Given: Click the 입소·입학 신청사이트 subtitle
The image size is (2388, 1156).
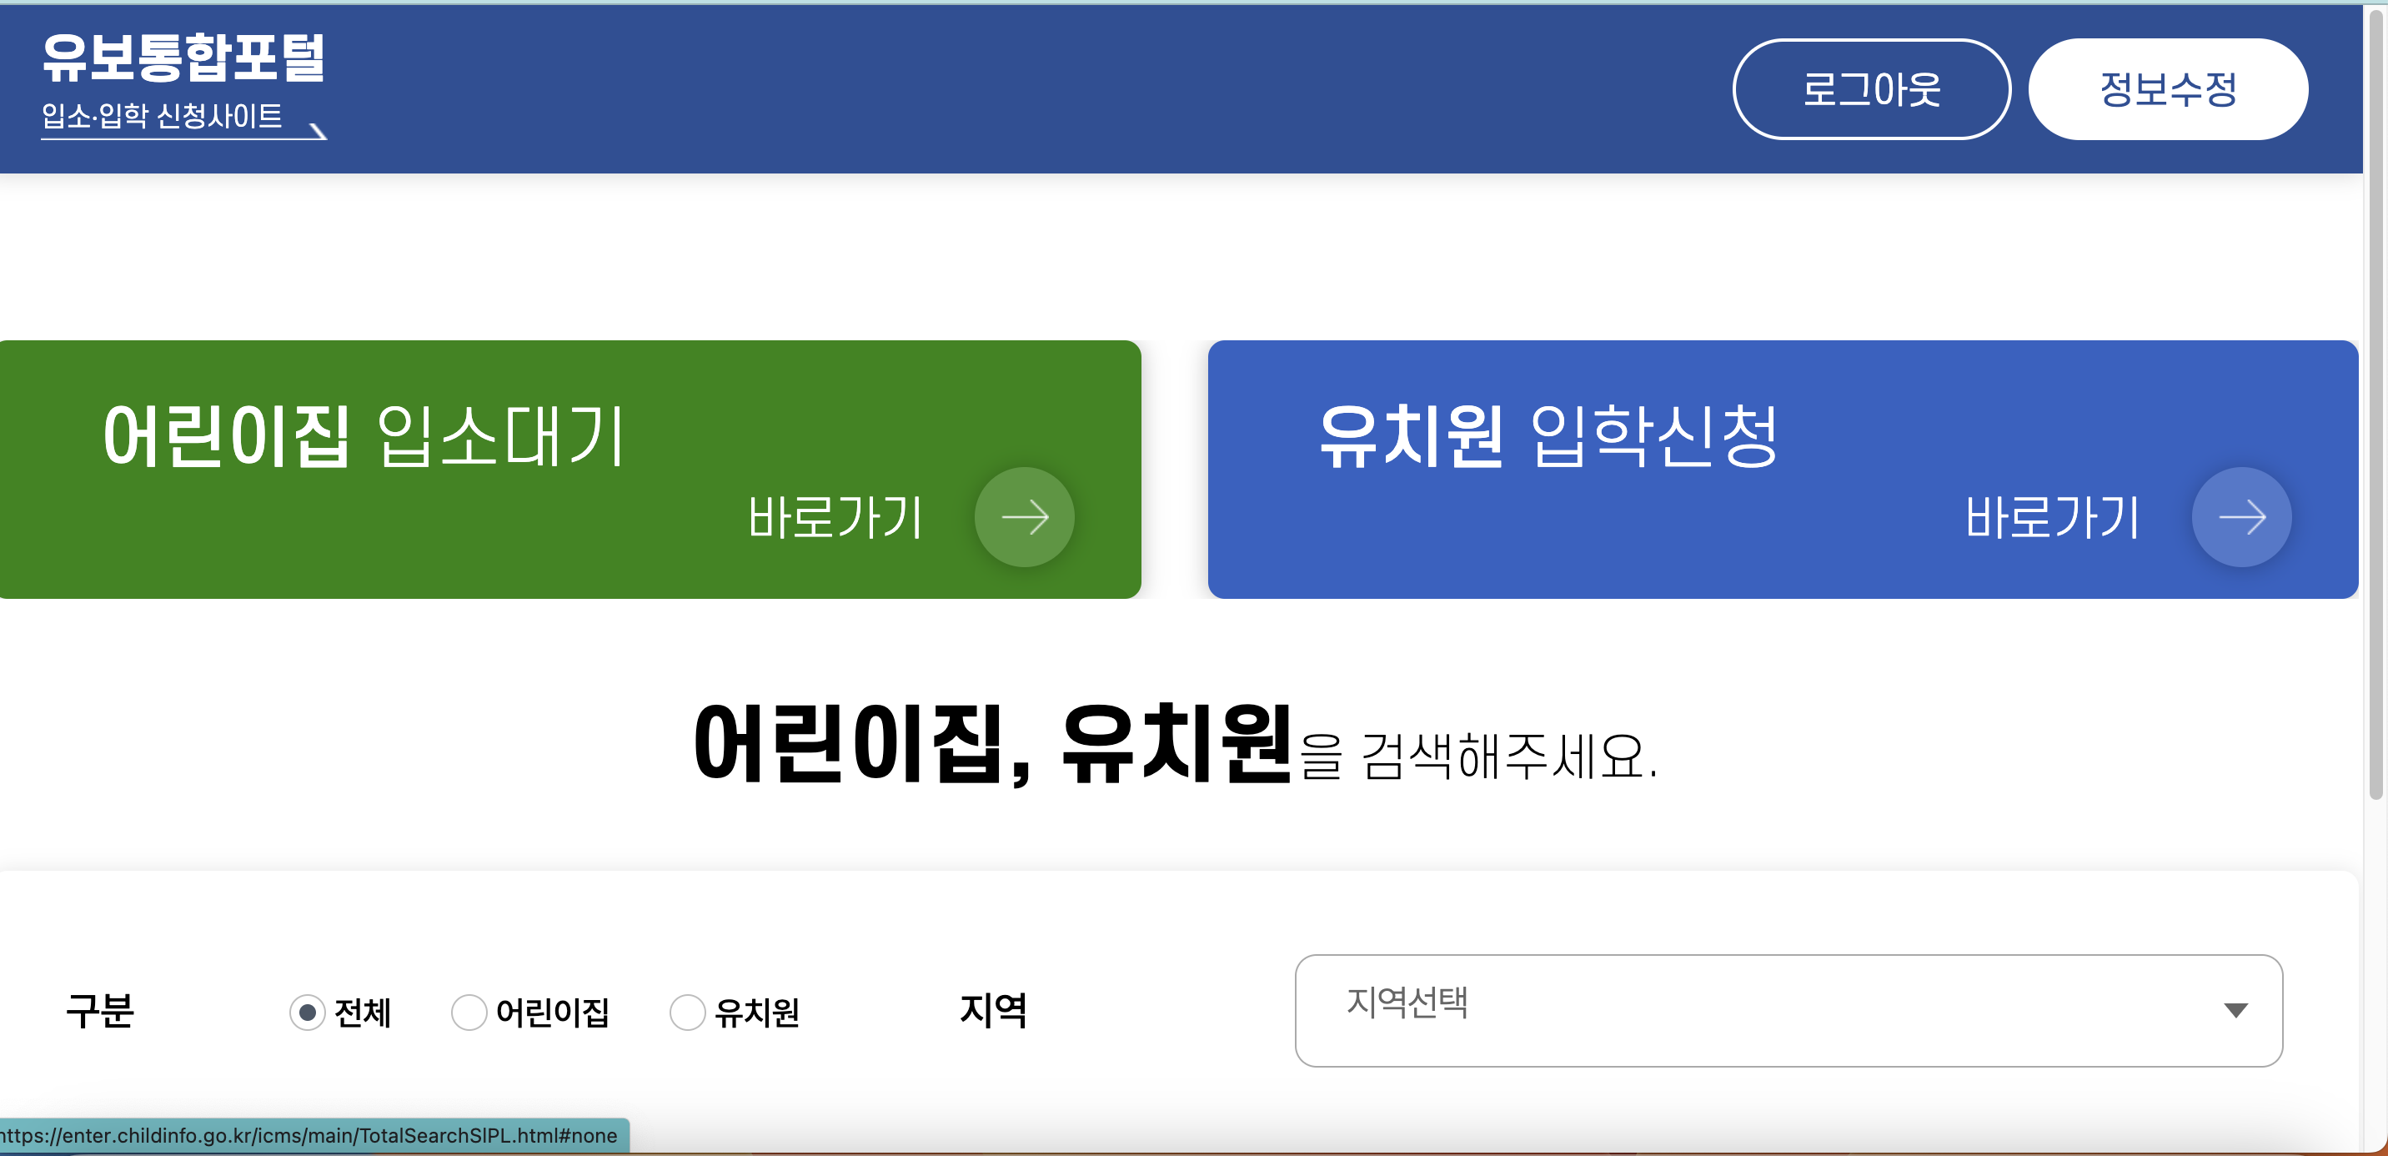Looking at the screenshot, I should coord(161,116).
